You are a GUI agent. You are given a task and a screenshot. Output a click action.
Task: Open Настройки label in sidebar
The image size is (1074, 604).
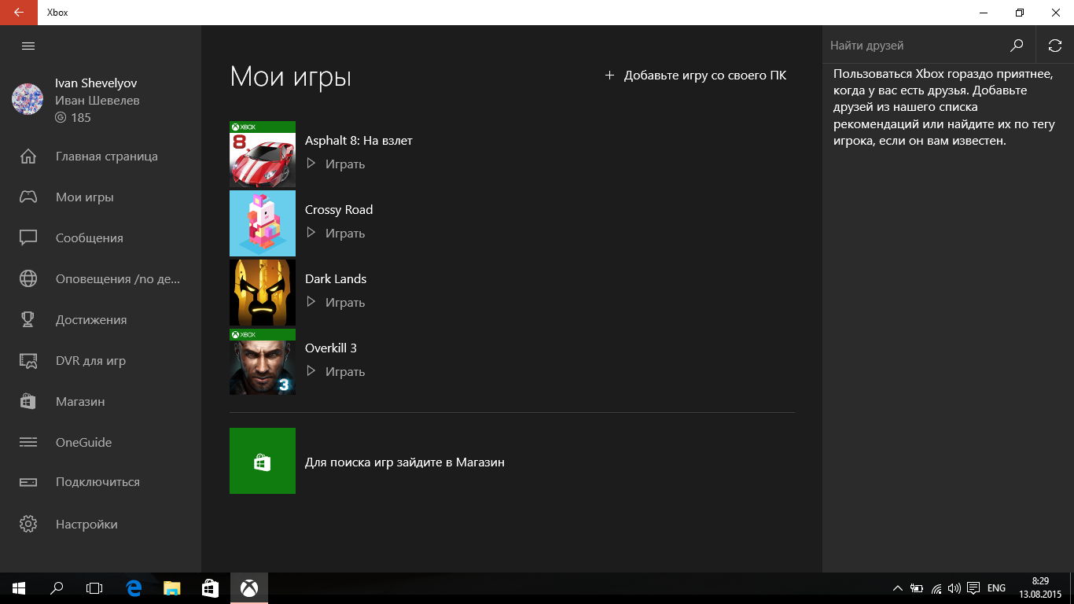click(x=86, y=525)
